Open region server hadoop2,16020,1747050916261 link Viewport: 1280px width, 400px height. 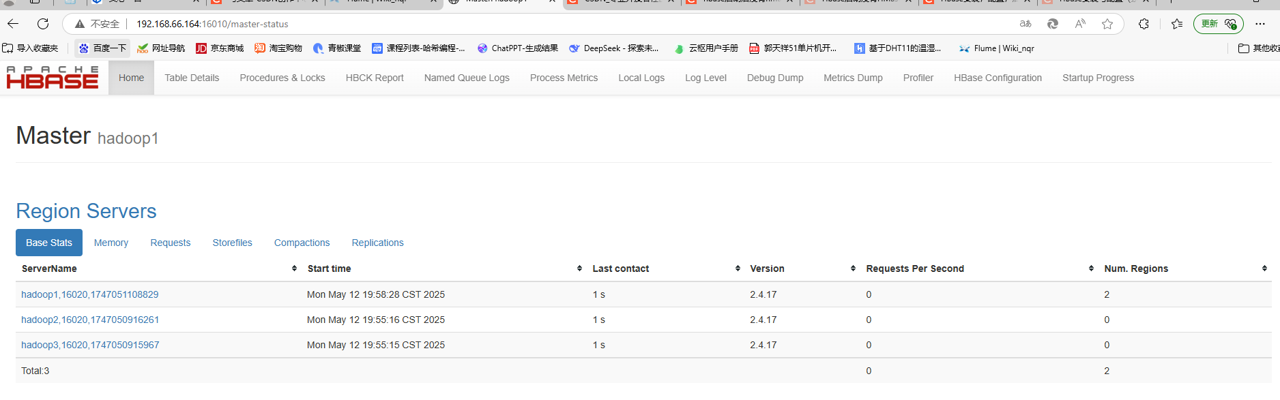pyautogui.click(x=90, y=320)
